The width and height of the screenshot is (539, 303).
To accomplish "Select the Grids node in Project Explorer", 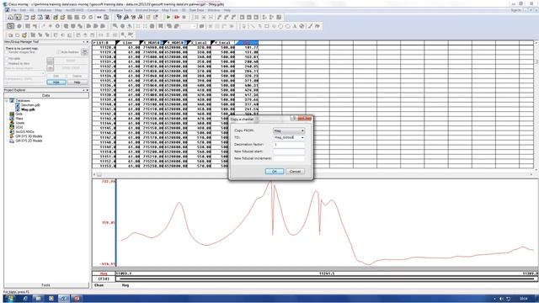I will 19,114.
